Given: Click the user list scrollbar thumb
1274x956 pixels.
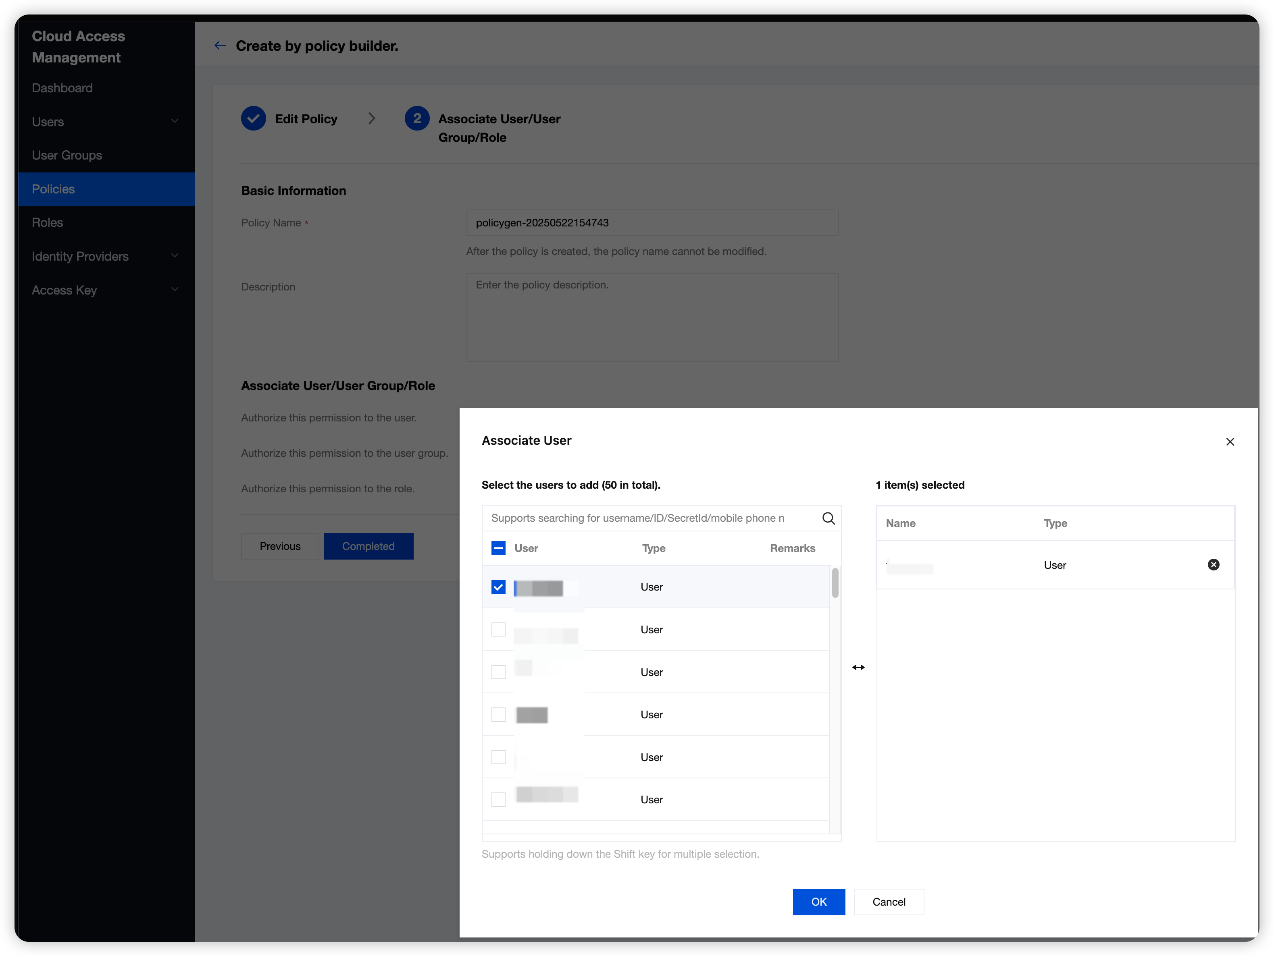Looking at the screenshot, I should tap(835, 583).
